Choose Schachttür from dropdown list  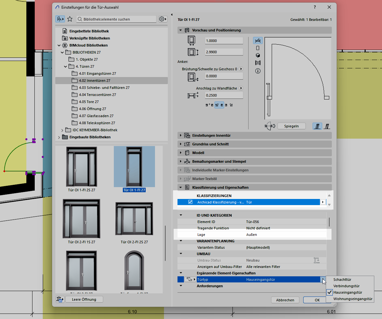click(342, 280)
